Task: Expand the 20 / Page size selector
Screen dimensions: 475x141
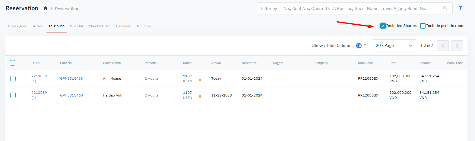Action: click(394, 46)
